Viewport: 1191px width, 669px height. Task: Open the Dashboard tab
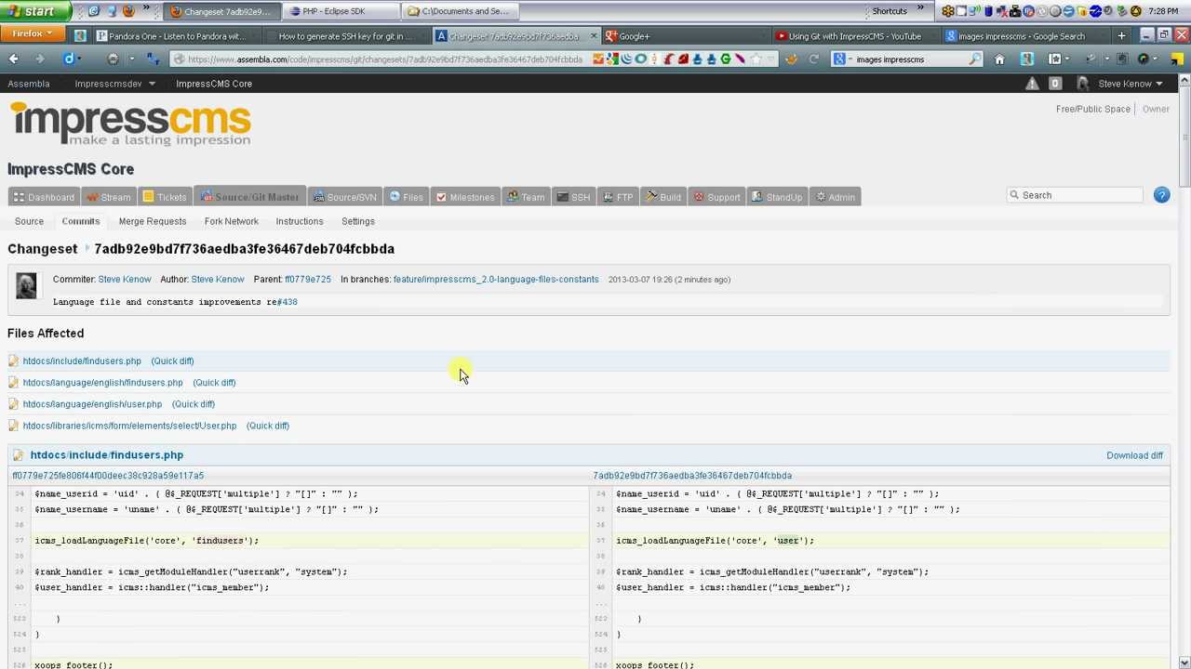pos(44,197)
